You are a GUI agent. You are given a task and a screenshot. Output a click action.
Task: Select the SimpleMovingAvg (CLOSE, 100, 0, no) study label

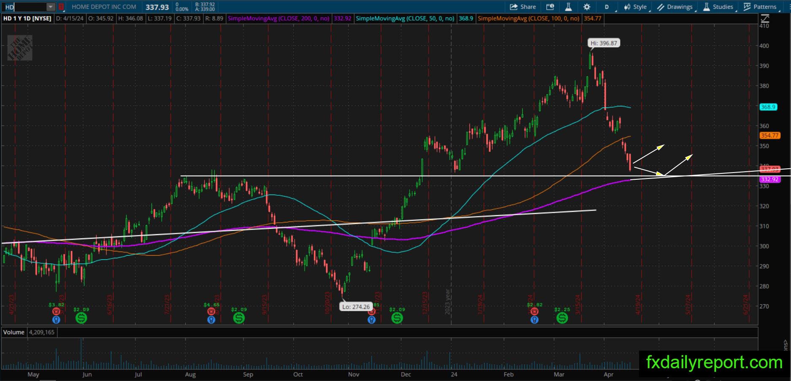[529, 19]
